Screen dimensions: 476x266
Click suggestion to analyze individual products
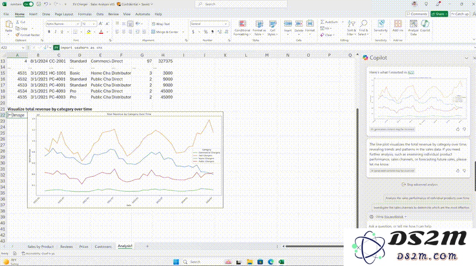click(427, 198)
